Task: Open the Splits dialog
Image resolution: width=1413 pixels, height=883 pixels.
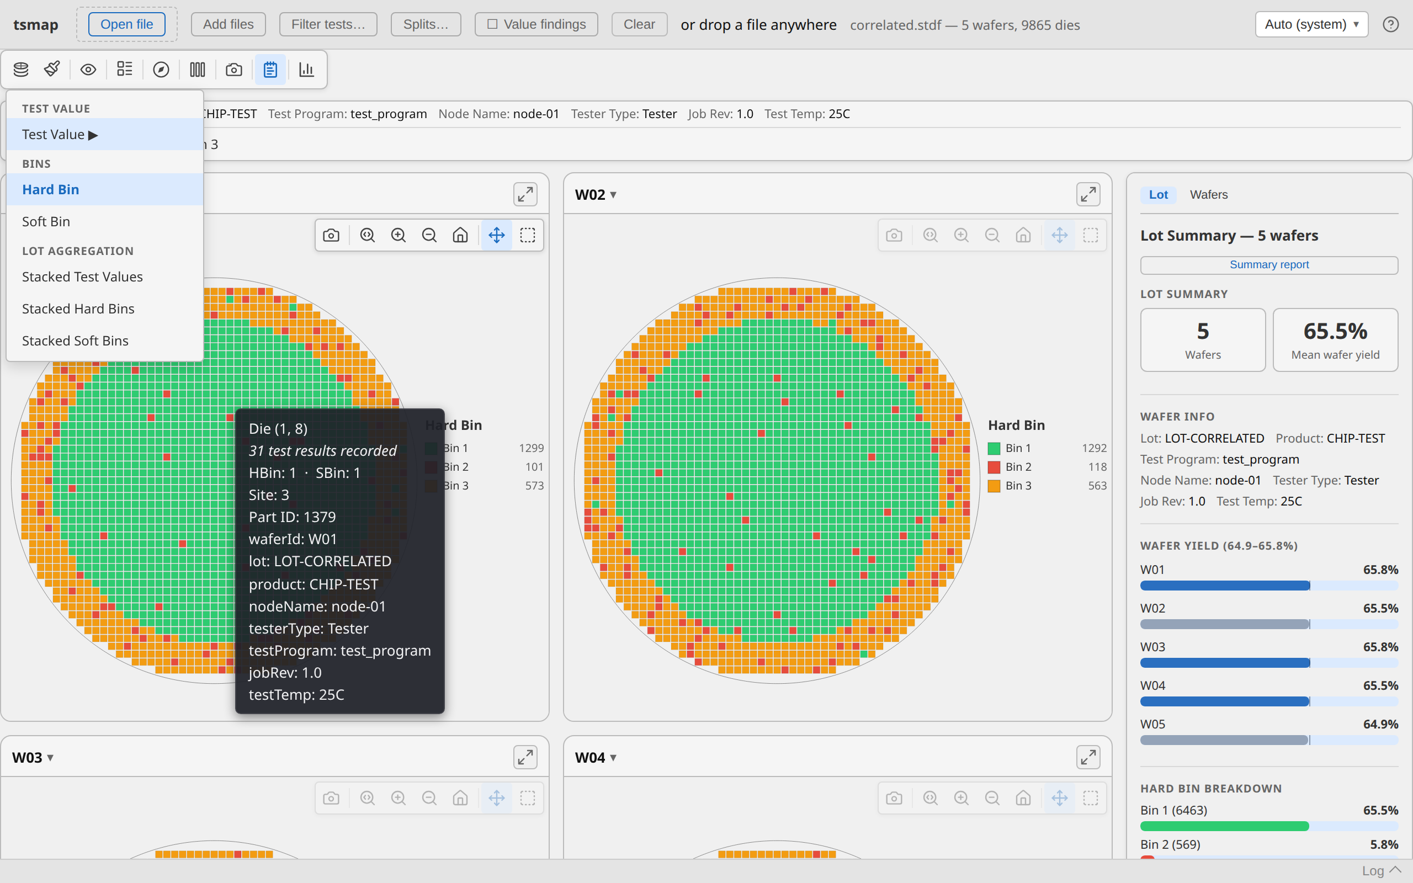Action: point(426,24)
